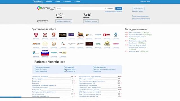Image resolution: width=180 pixels, height=101 pixels.
Task: Open the green Гулфуд-style text logo
Action: pyautogui.click(x=98, y=44)
